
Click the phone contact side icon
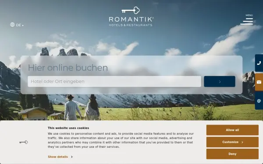tap(259, 63)
